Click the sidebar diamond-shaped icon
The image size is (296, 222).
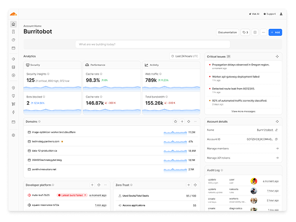click(14, 59)
